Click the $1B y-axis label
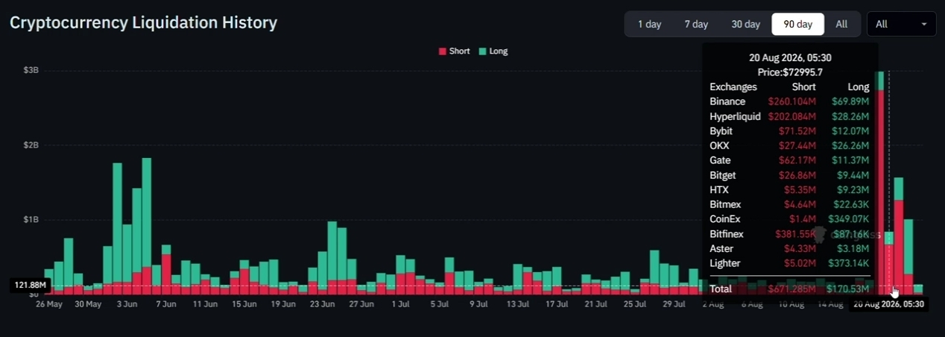Image resolution: width=945 pixels, height=337 pixels. point(31,219)
